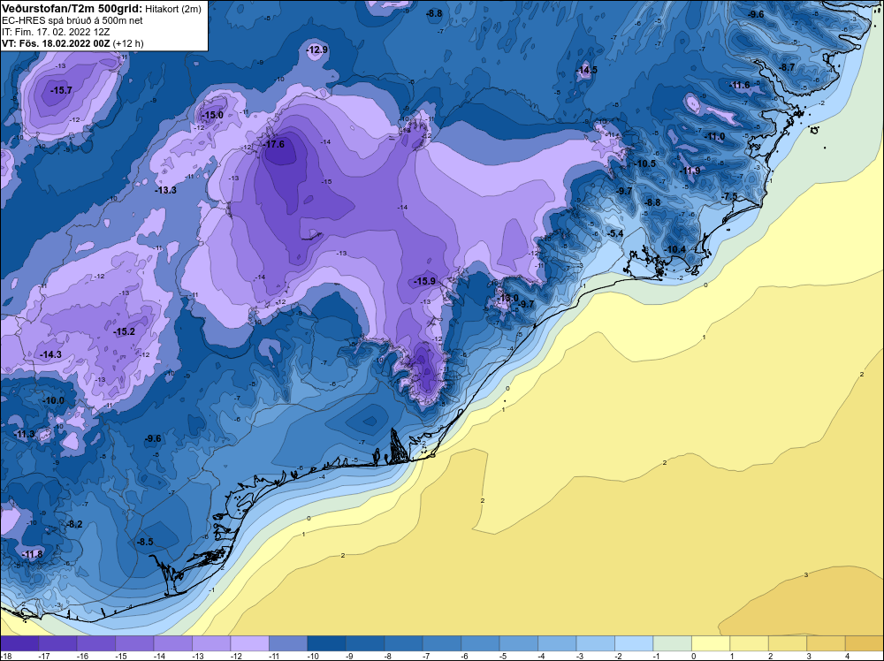Select the -7.5 temperature value
The width and height of the screenshot is (884, 661).
(x=730, y=196)
